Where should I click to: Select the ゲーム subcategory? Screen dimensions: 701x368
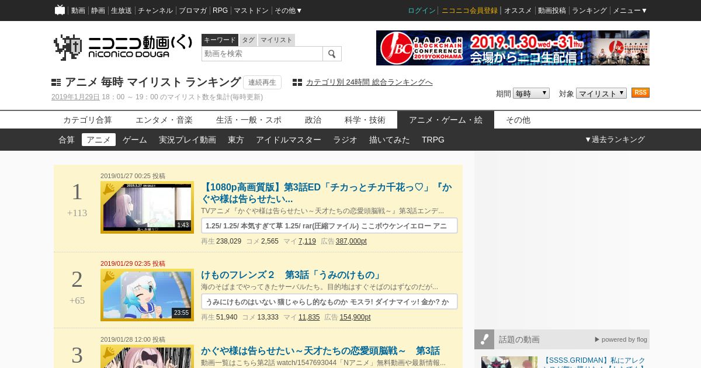135,140
